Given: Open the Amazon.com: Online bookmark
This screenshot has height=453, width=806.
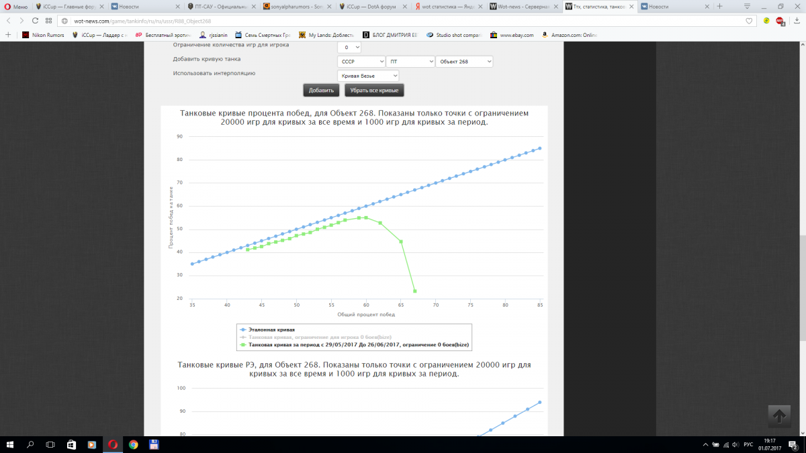Looking at the screenshot, I should click(x=570, y=35).
